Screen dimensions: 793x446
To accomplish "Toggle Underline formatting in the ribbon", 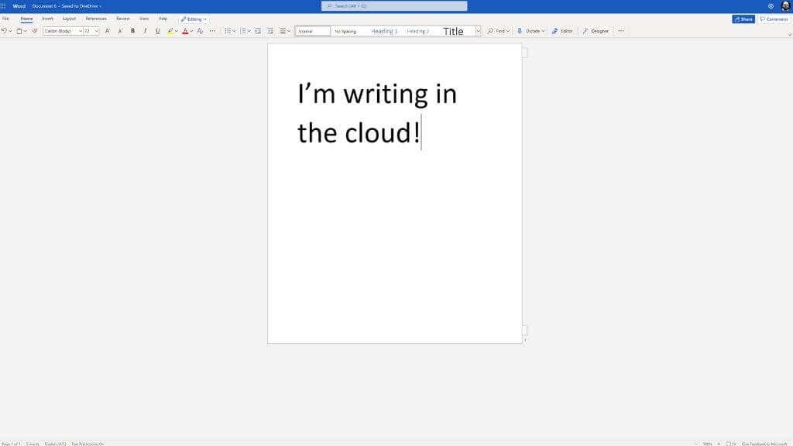I will click(x=157, y=31).
